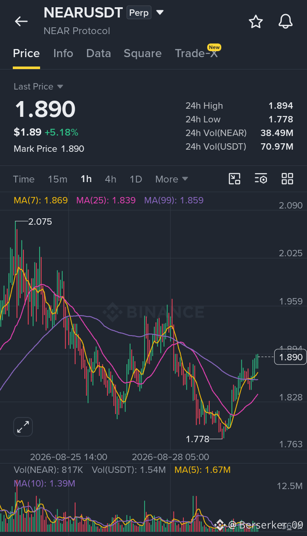Open the grid layout icon

(x=287, y=179)
